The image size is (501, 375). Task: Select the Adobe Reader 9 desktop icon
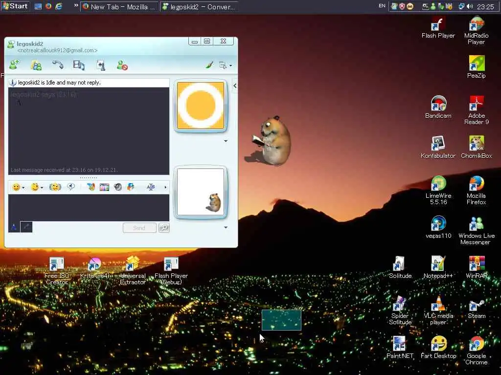pyautogui.click(x=476, y=110)
